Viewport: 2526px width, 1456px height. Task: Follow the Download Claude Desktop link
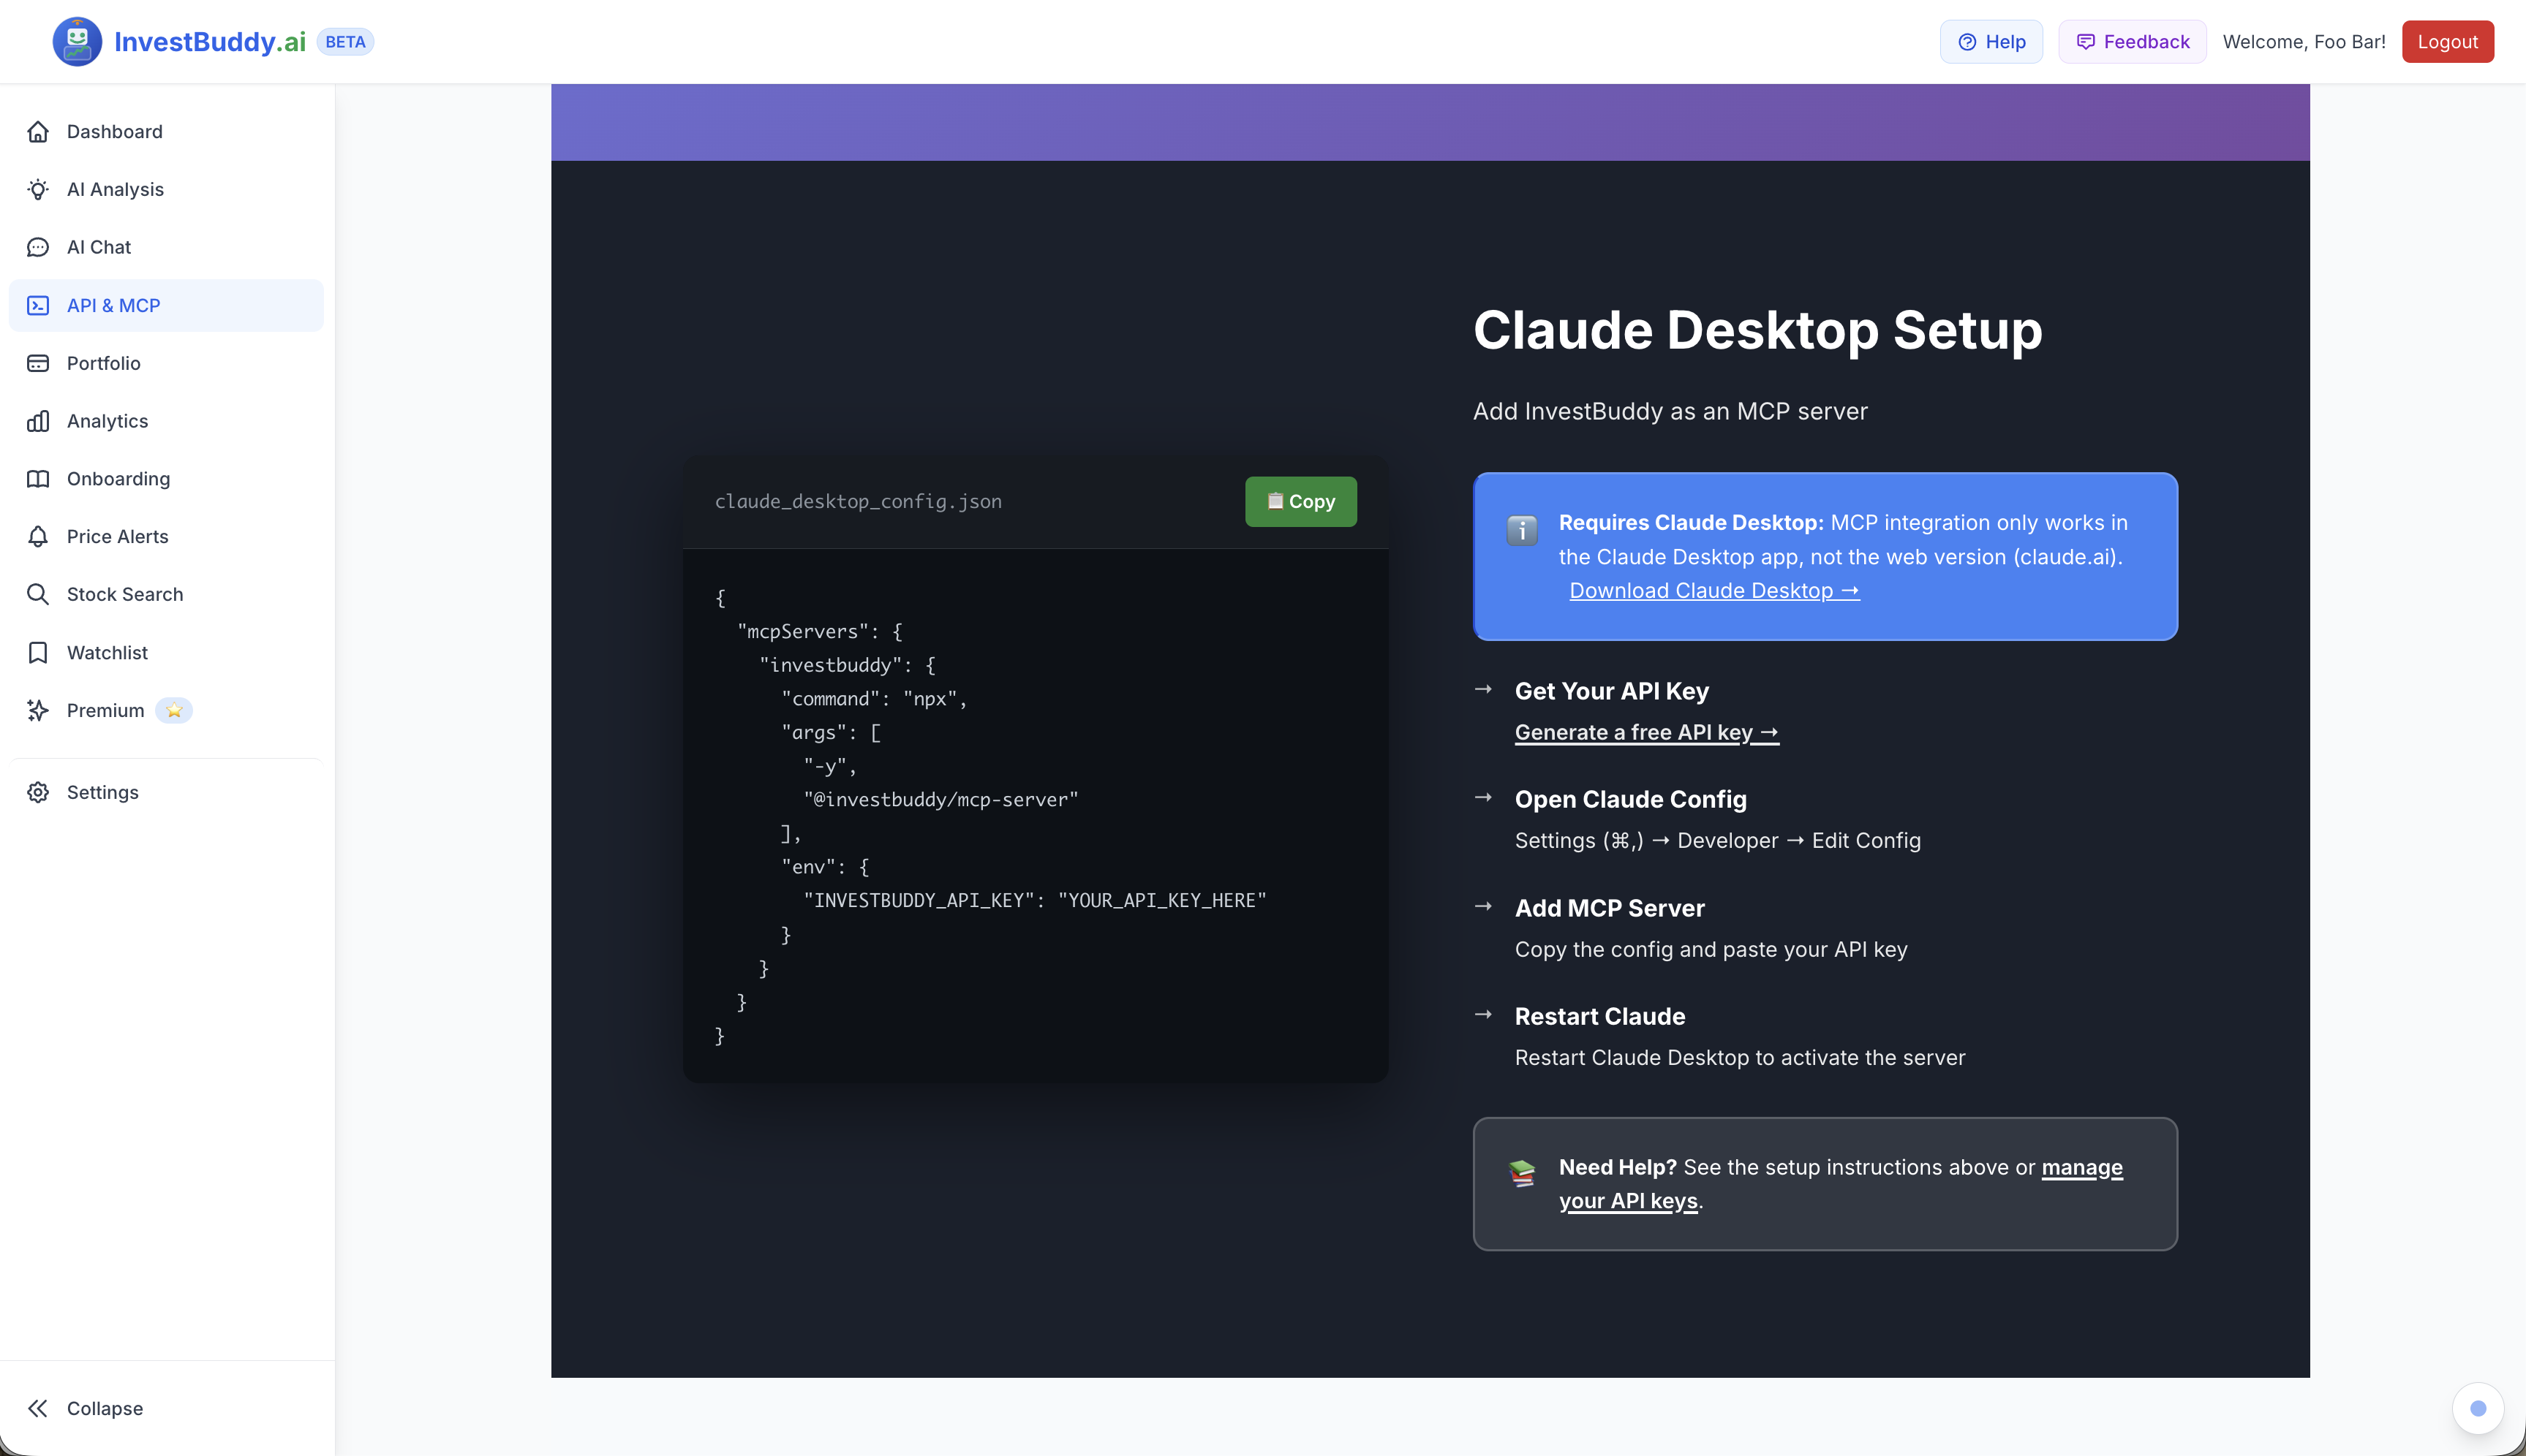tap(1713, 591)
